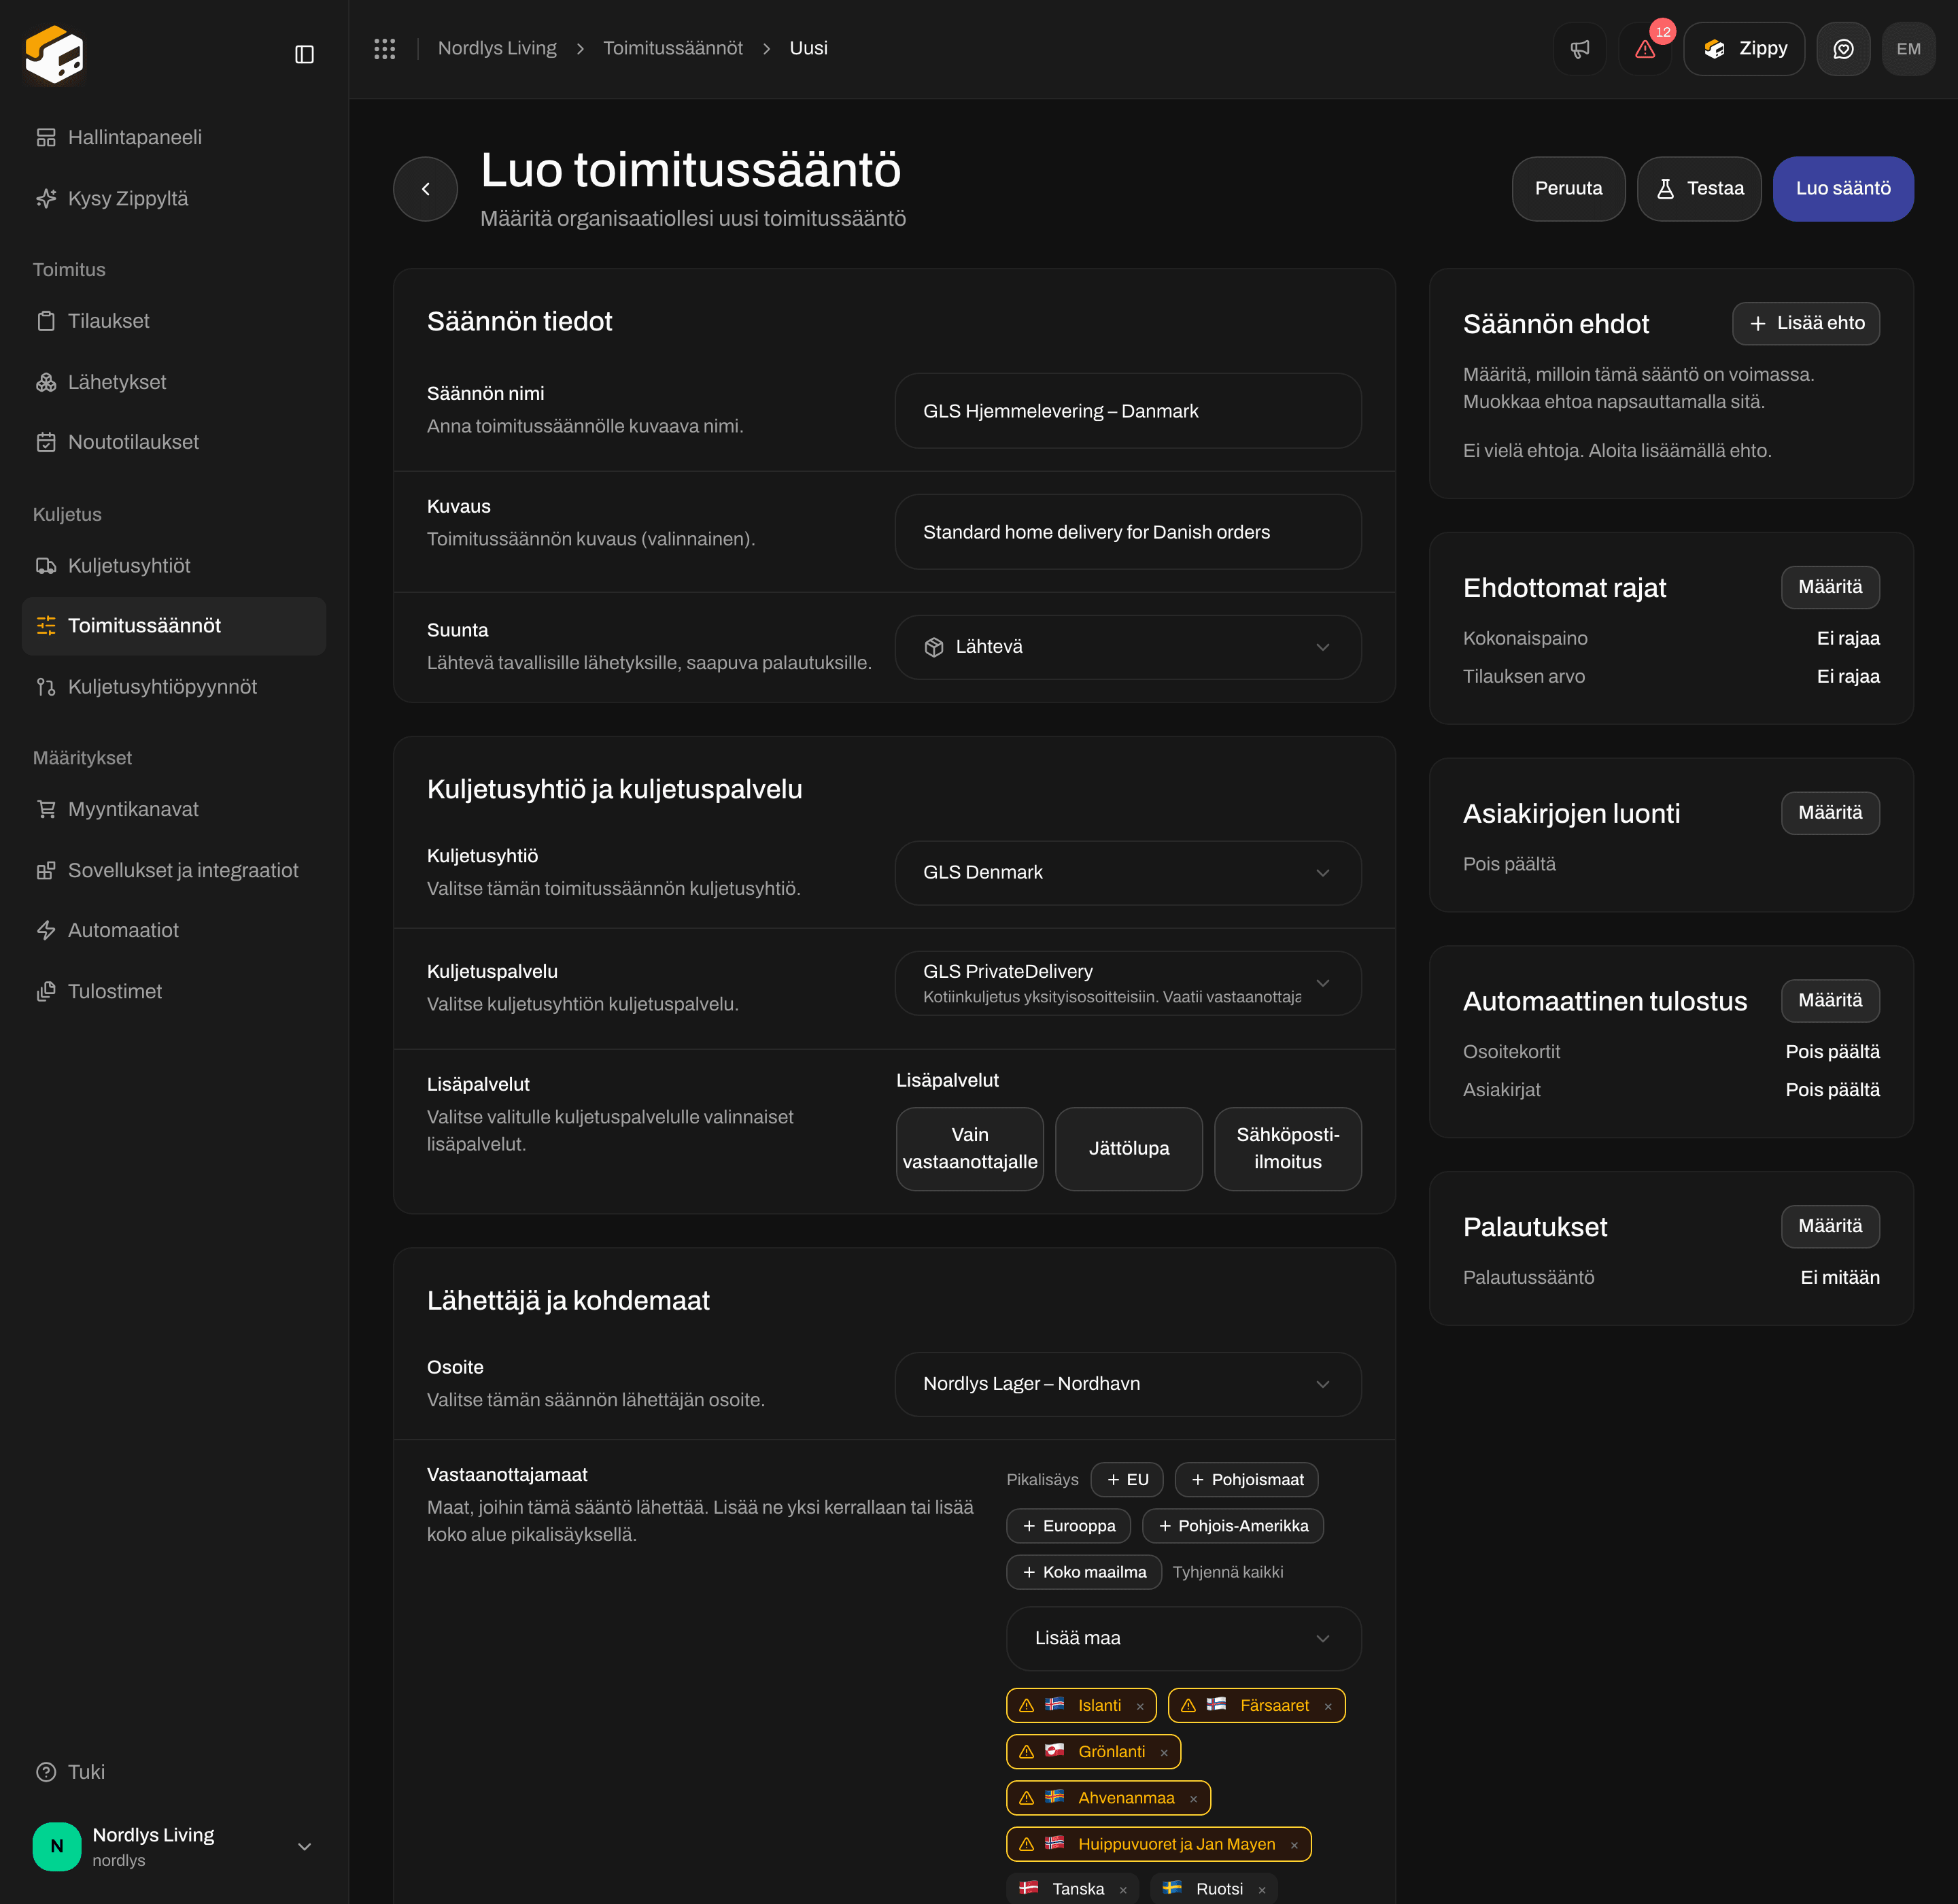This screenshot has width=1958, height=1904.
Task: Remove Grönlanti country chip
Action: (1164, 1752)
